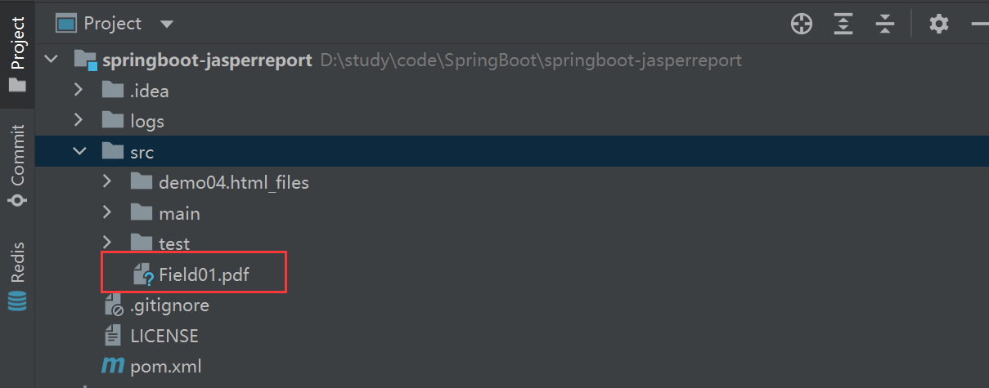Select the LICENSE file

164,336
